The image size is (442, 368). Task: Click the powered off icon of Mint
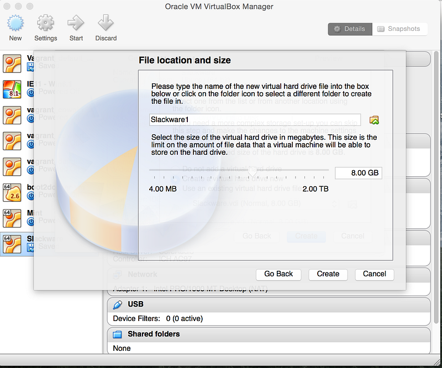tap(30, 222)
